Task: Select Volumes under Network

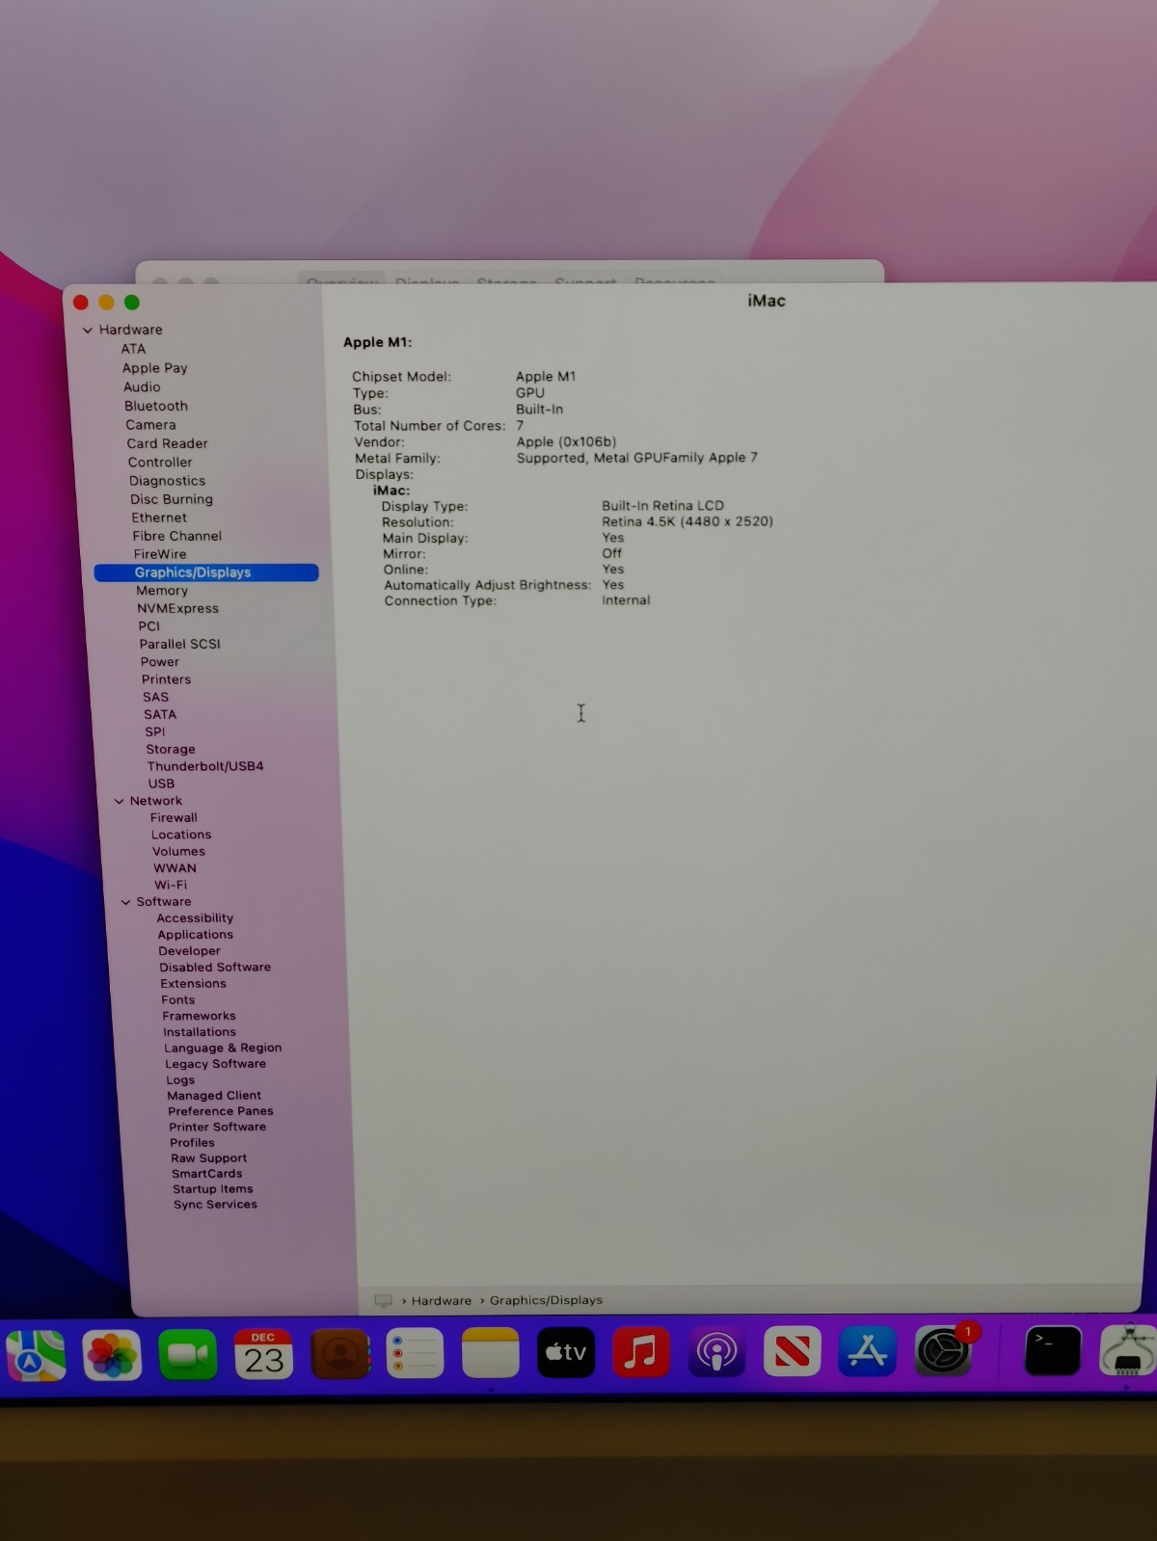Action: [178, 851]
